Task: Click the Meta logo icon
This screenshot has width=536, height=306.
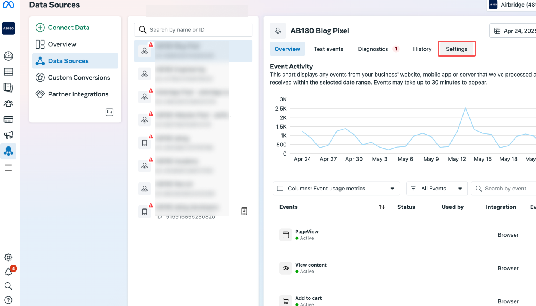Action: coord(8,5)
